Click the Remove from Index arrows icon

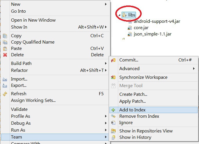pyautogui.click(x=113, y=116)
